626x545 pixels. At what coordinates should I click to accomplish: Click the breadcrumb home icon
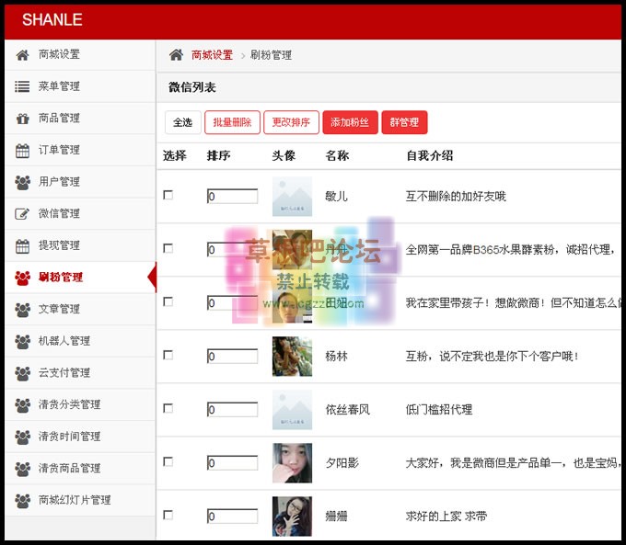[176, 54]
